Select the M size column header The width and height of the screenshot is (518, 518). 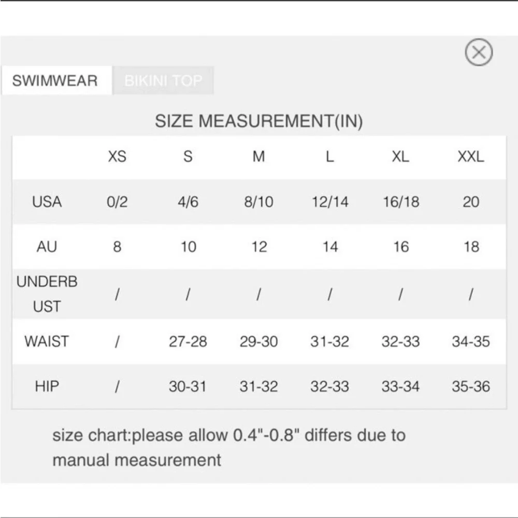click(258, 156)
